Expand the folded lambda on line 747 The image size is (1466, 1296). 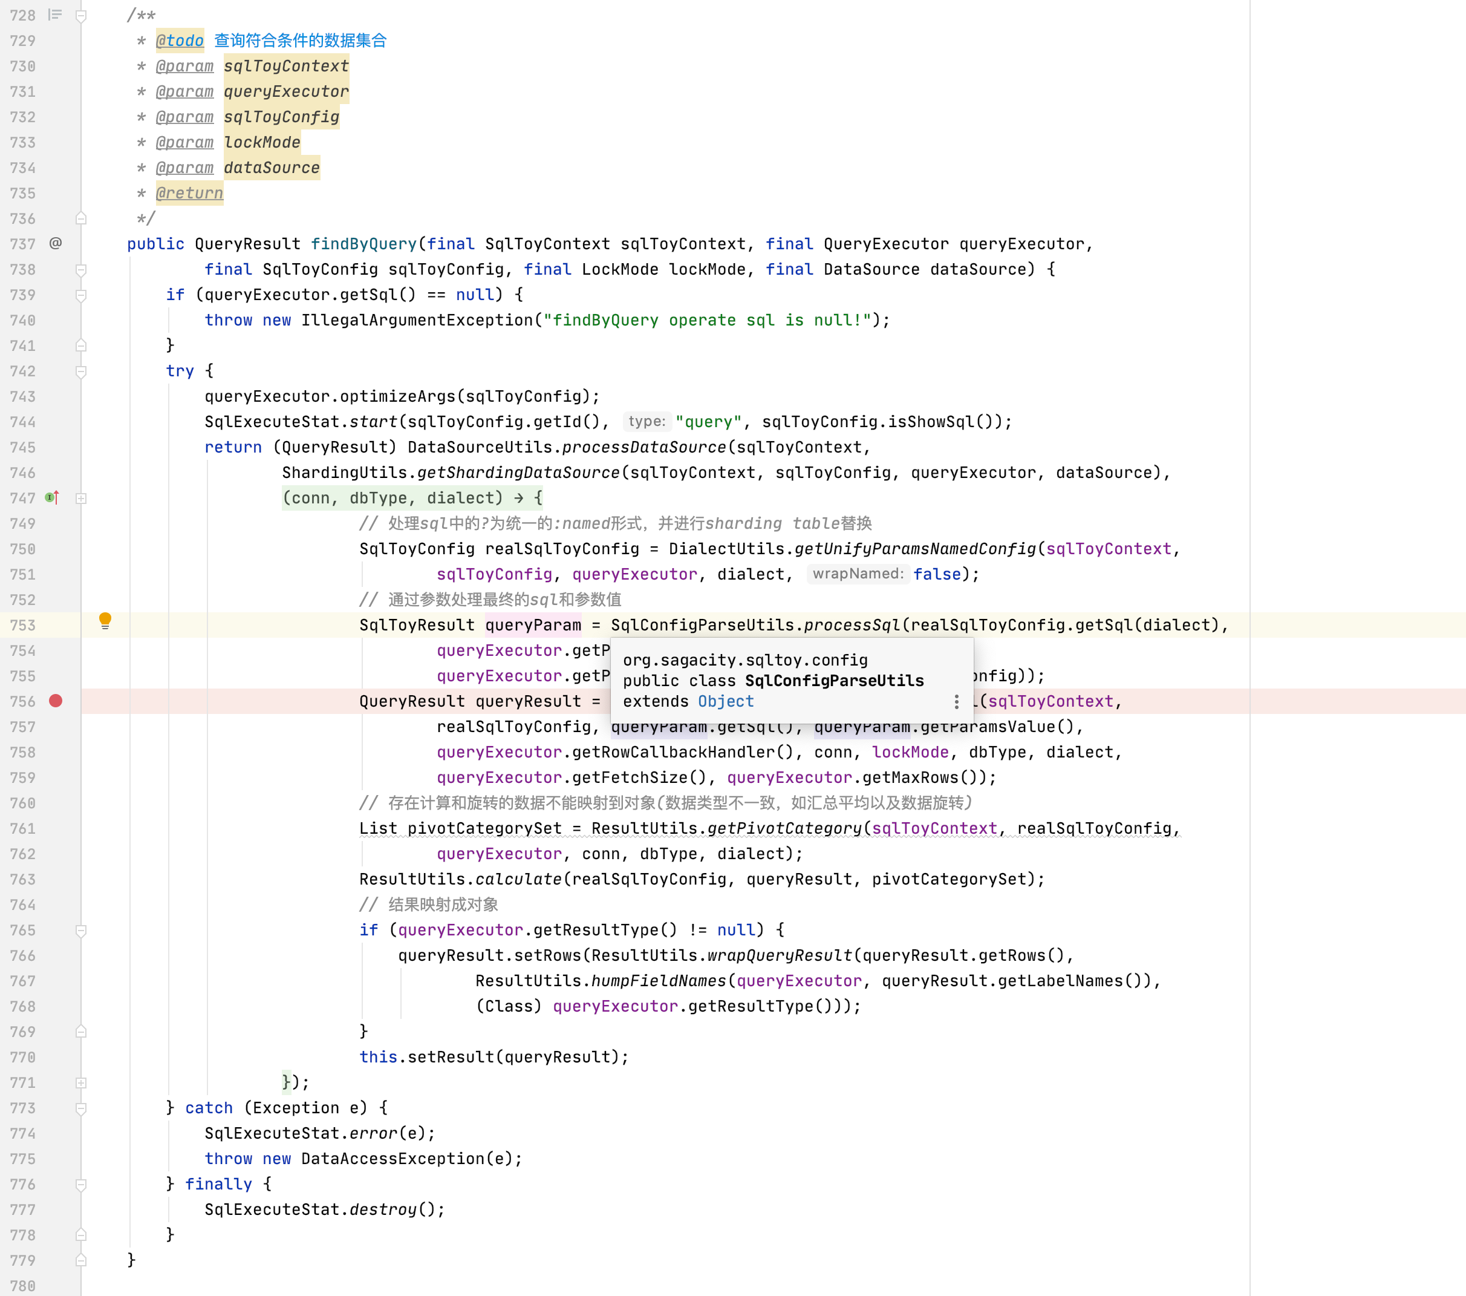(x=81, y=498)
